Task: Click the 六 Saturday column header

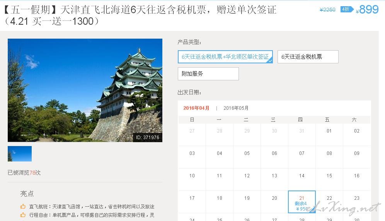Action: click(354, 120)
